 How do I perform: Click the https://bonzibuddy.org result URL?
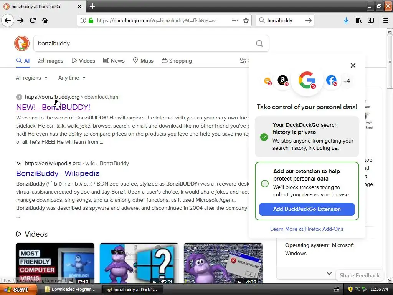point(52,97)
